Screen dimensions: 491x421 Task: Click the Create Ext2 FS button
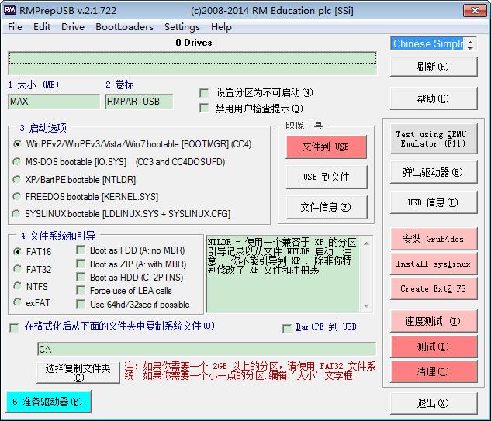(x=434, y=288)
